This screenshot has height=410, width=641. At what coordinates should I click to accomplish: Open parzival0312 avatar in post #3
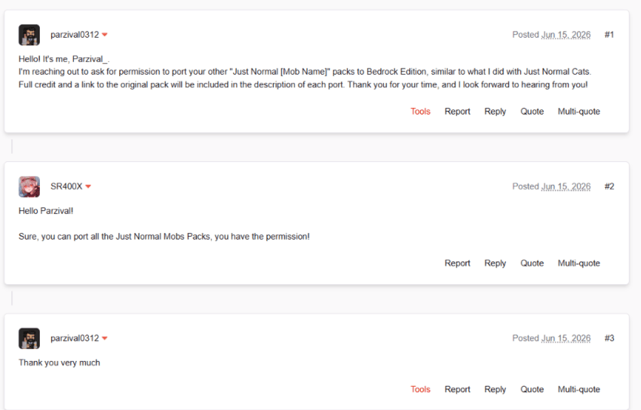(x=29, y=338)
